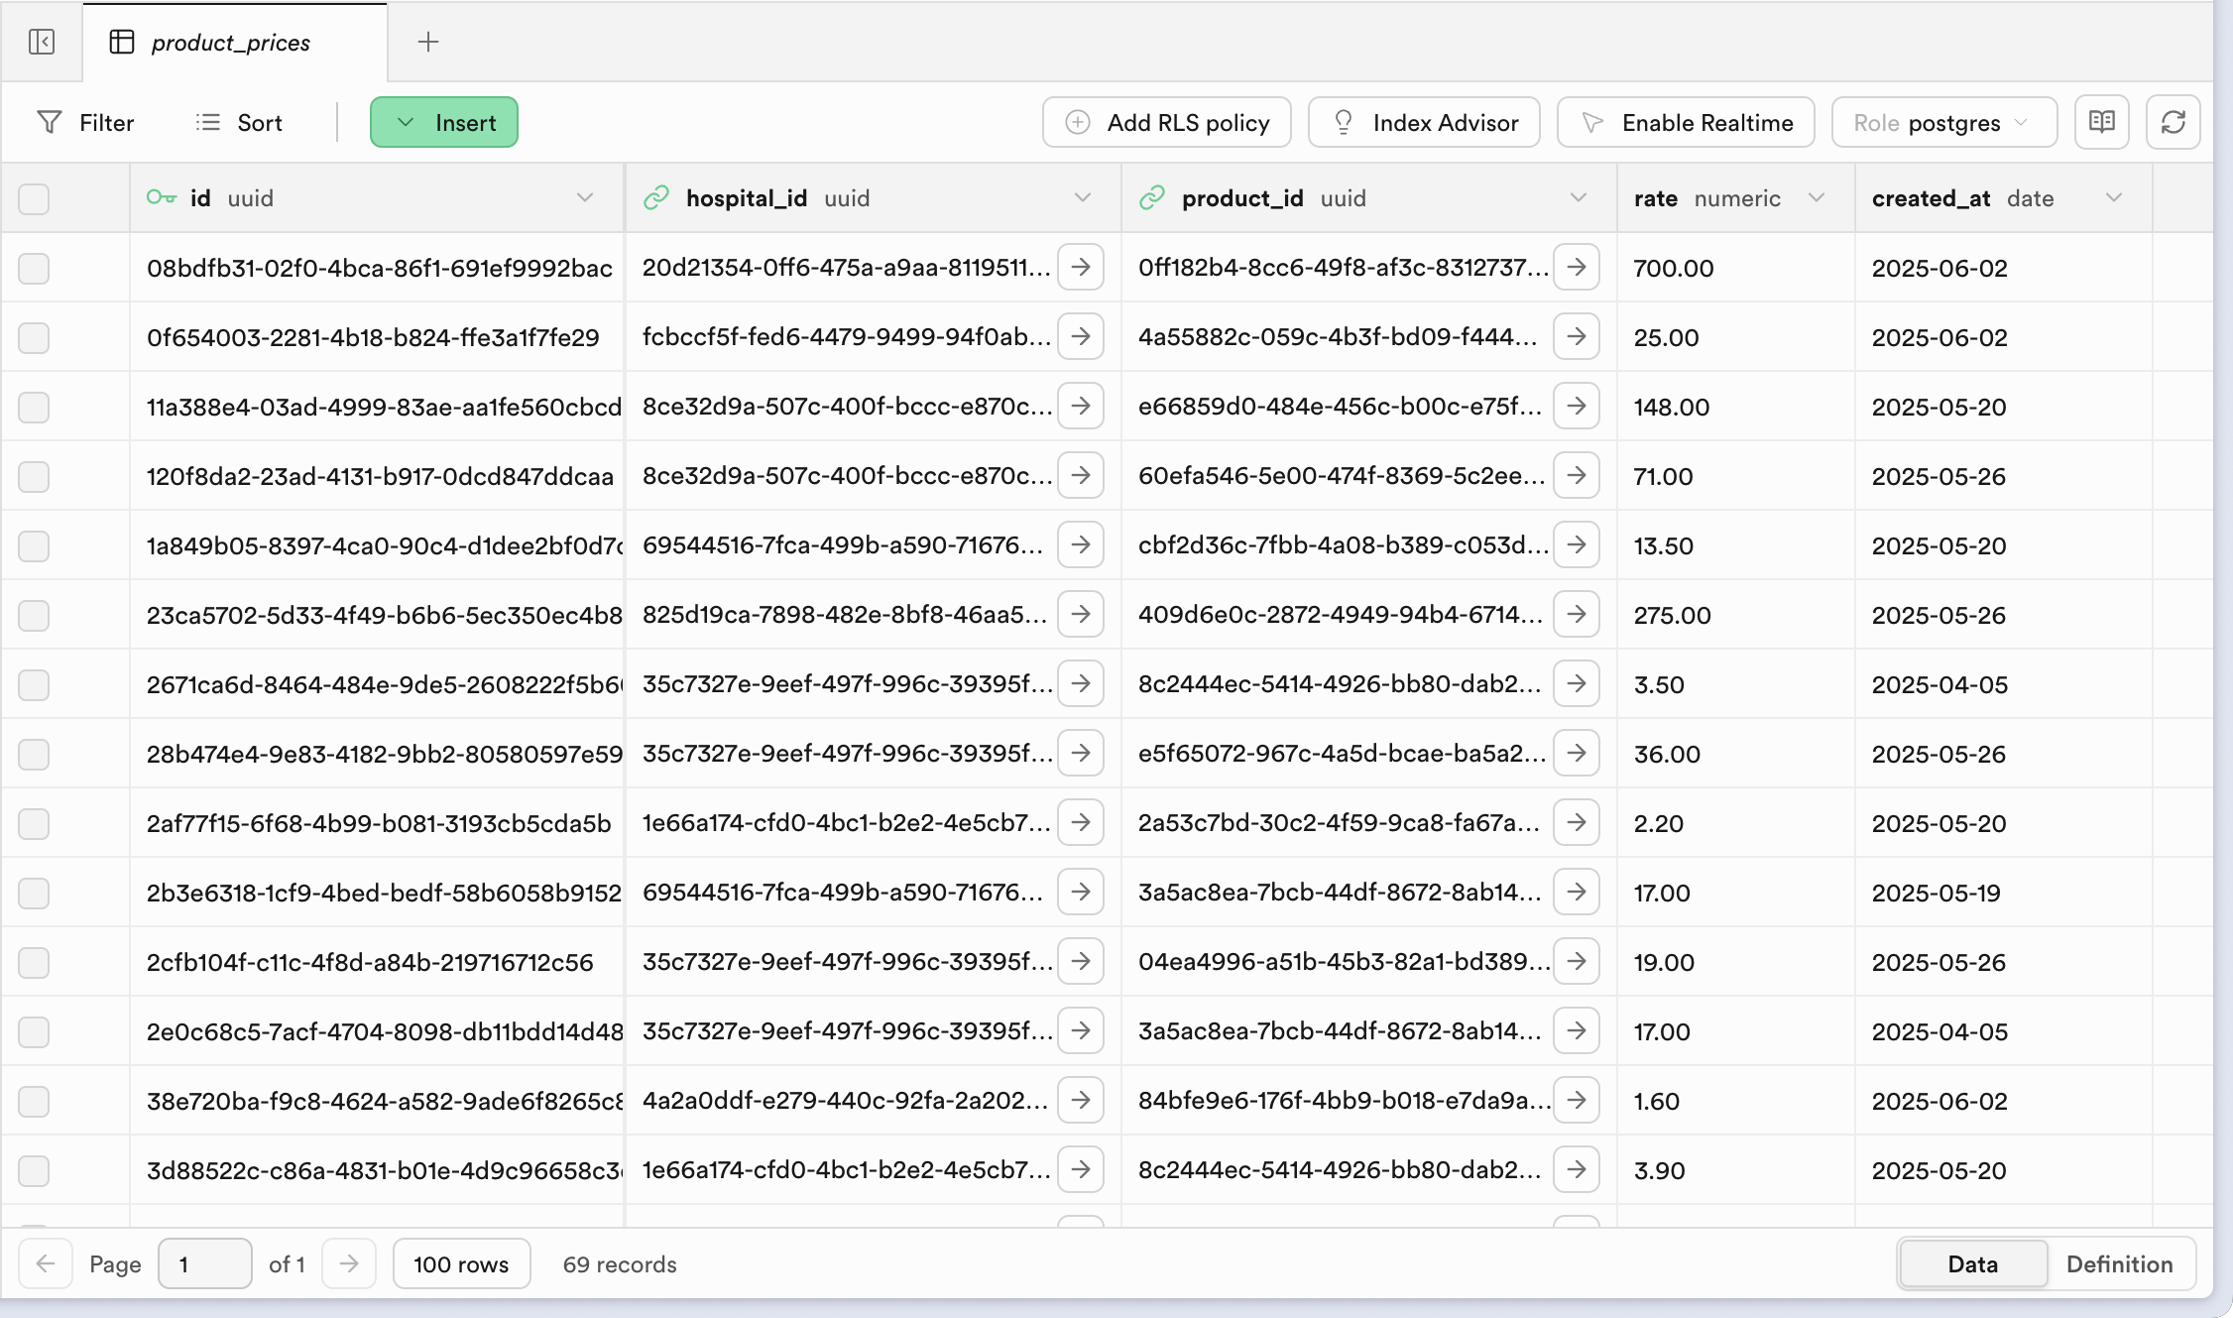Screen dimensions: 2233x1318
Task: Collapse the sidebar panel icon
Action: click(42, 42)
